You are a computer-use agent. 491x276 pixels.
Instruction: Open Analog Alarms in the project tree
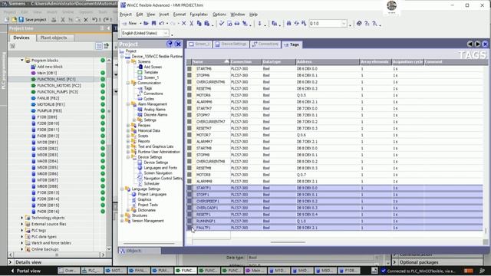tap(154, 110)
